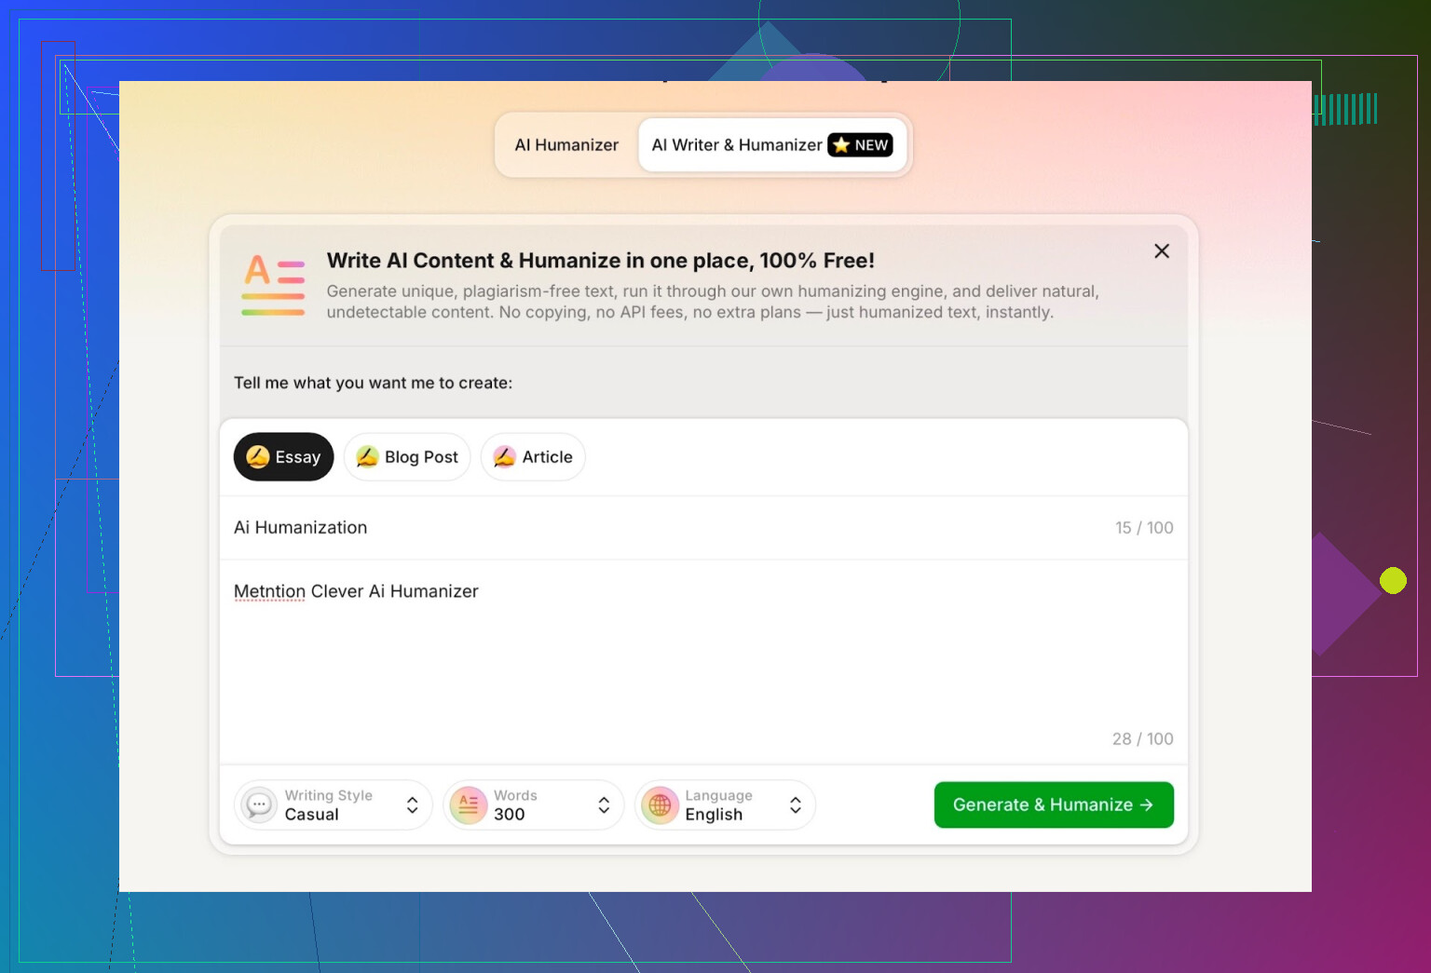Screen dimensions: 1431x973
Task: Click the speech bubble Writing Style icon
Action: (x=259, y=804)
